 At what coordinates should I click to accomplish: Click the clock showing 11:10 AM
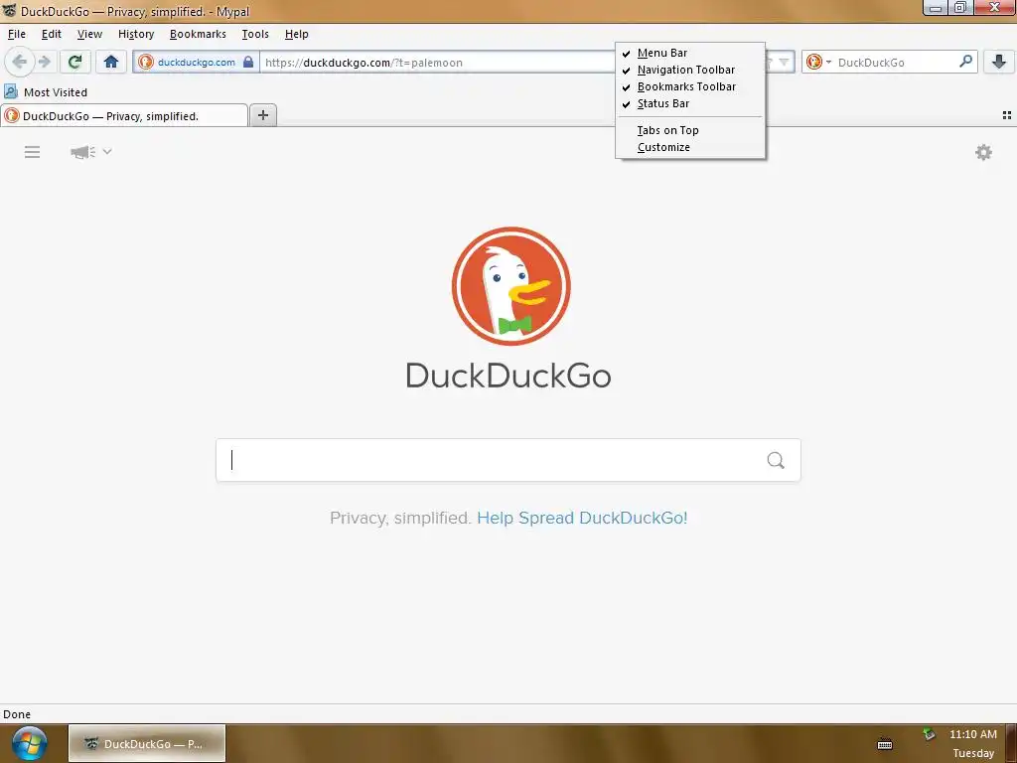click(x=973, y=734)
